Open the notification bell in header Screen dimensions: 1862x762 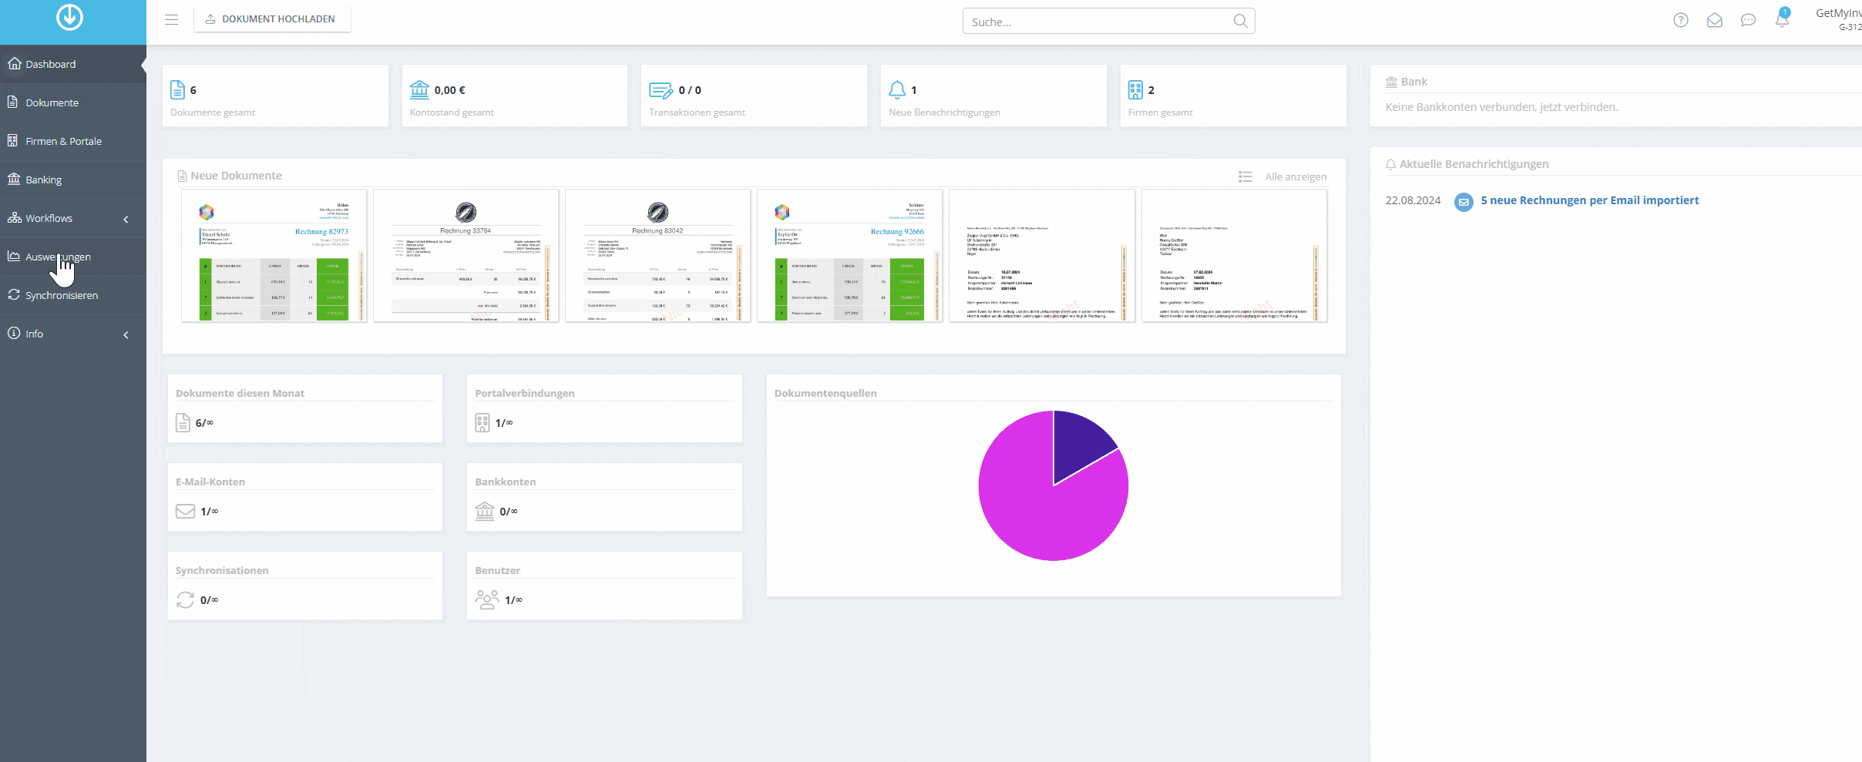click(x=1782, y=18)
